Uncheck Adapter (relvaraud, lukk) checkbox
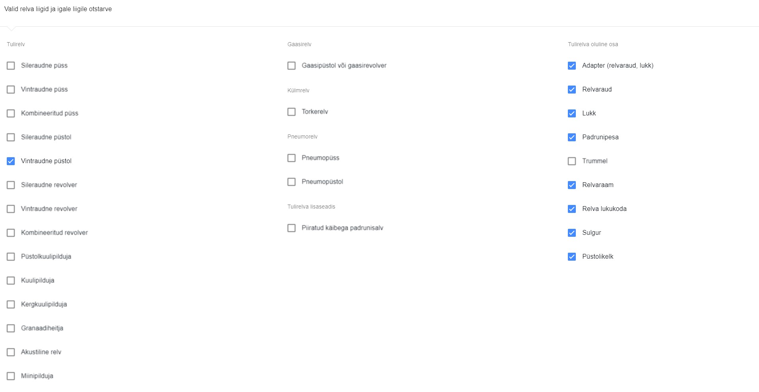This screenshot has height=392, width=759. 572,66
